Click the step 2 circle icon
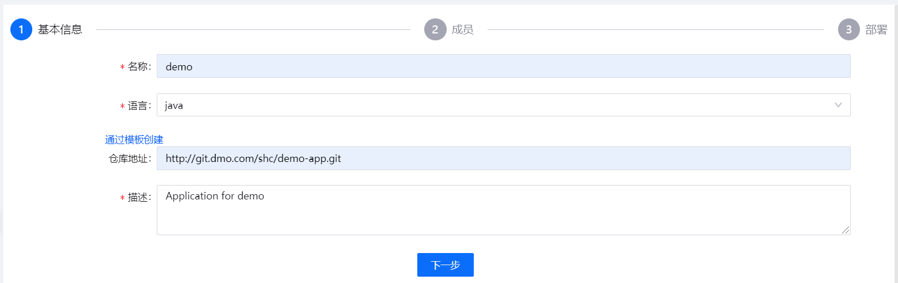Image resolution: width=898 pixels, height=283 pixels. click(x=435, y=29)
